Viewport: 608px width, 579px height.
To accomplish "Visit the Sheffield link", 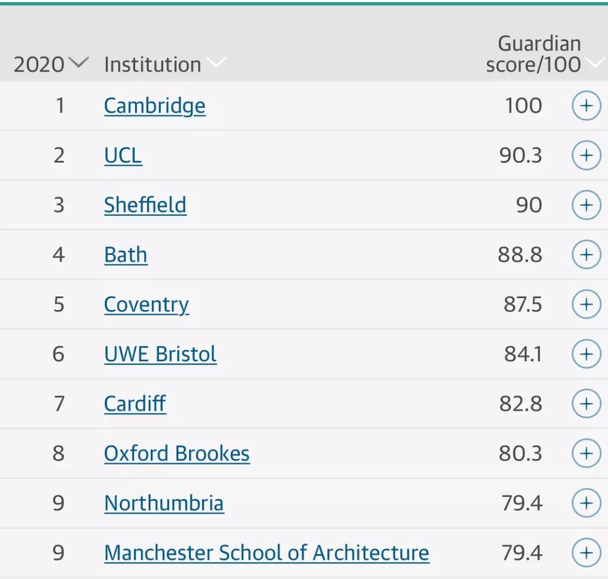I will point(145,205).
